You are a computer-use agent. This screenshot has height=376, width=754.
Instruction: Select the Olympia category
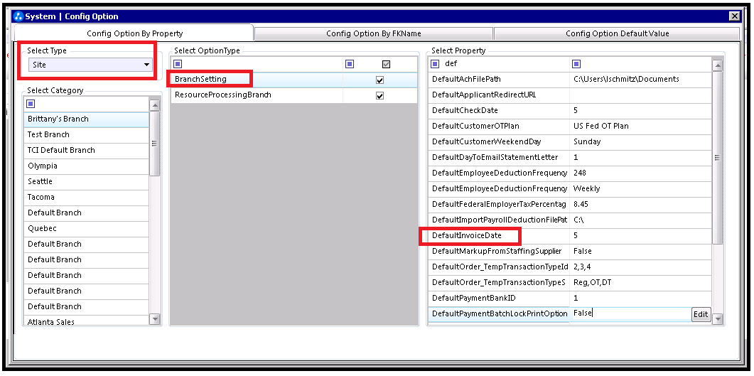pos(87,166)
